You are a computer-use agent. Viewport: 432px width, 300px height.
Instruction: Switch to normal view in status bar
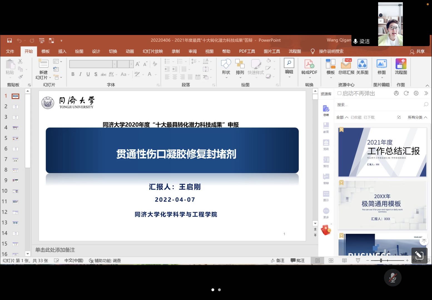click(x=317, y=261)
